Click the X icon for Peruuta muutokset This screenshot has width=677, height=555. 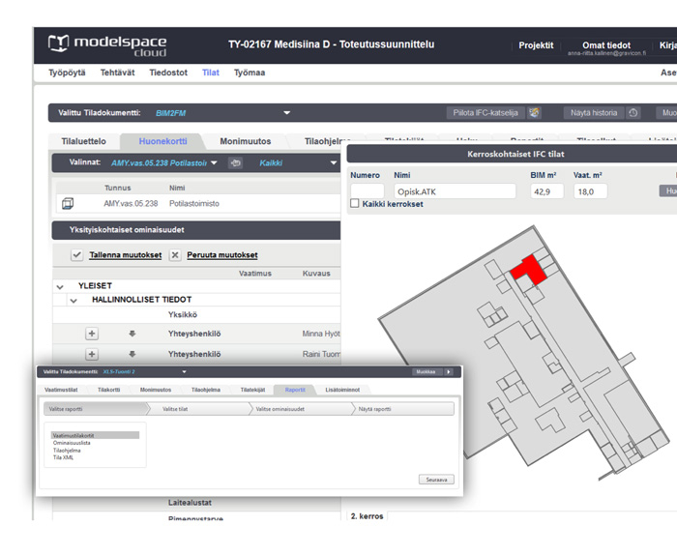tap(175, 255)
